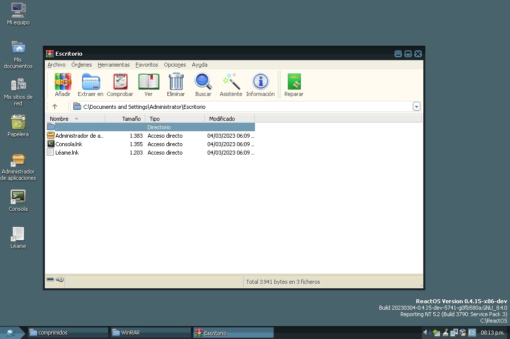
Task: Open the Favoritos menu
Action: (147, 65)
